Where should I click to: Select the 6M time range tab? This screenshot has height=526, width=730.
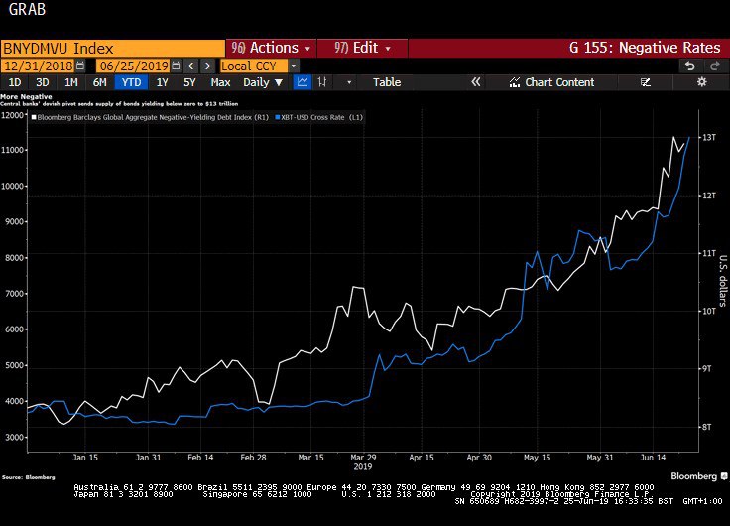99,82
